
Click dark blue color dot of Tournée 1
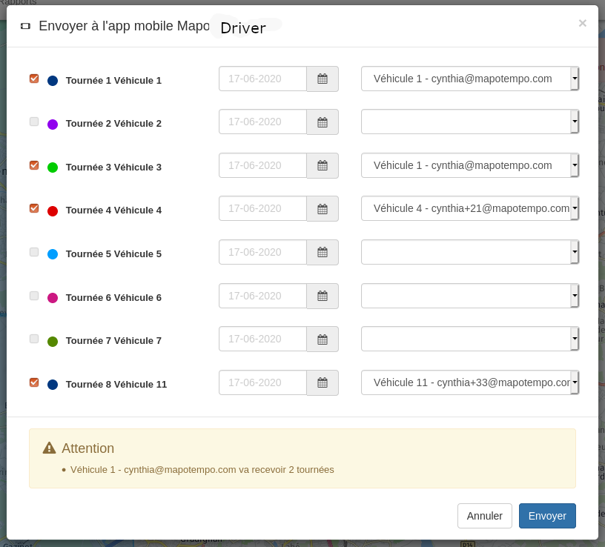(53, 81)
